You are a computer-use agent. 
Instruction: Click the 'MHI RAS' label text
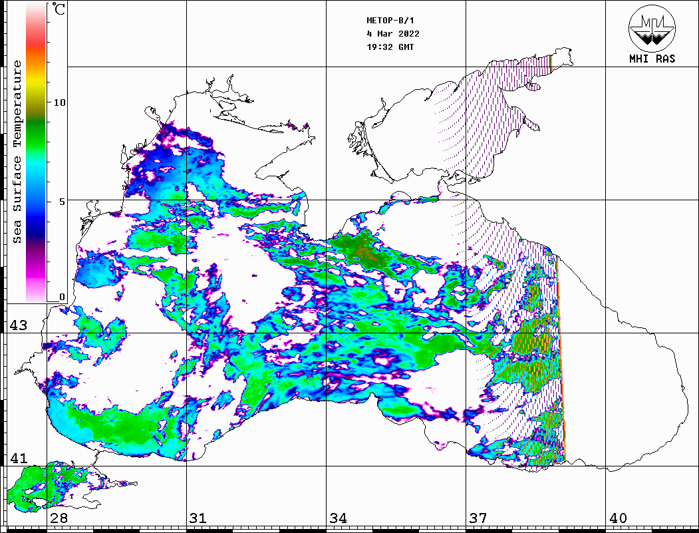click(652, 59)
